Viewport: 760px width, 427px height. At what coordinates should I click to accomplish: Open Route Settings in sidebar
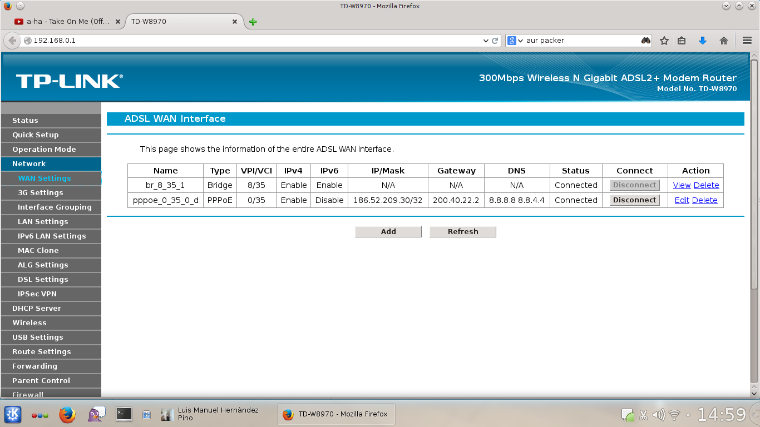click(51, 351)
